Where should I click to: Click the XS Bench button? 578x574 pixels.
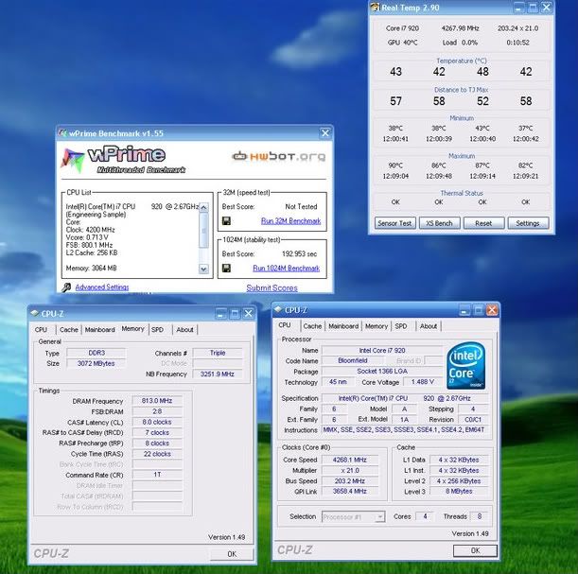click(x=439, y=223)
